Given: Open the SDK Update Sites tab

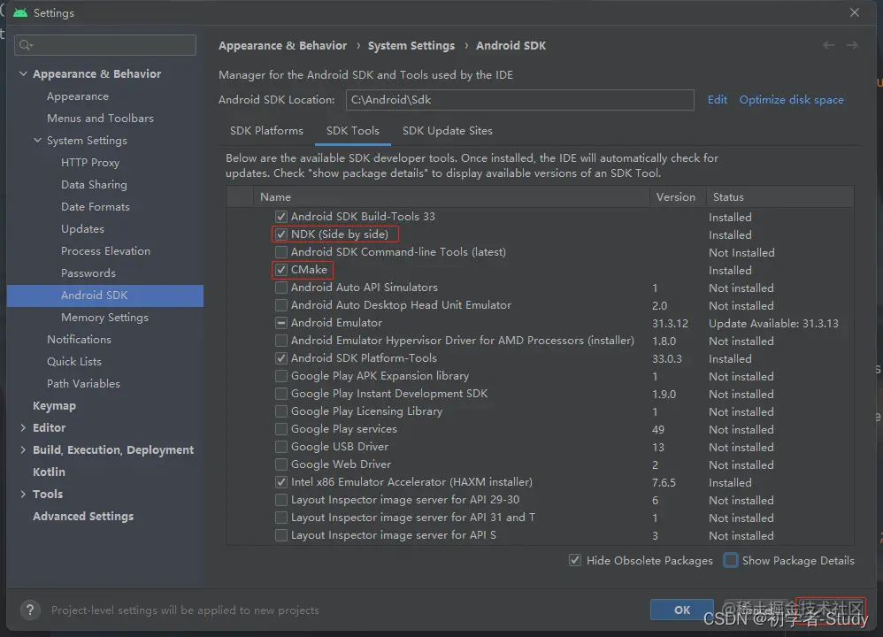Looking at the screenshot, I should 447,131.
